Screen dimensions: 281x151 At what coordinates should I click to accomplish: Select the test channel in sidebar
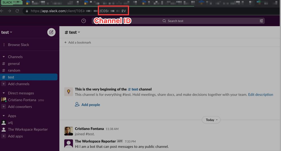click(29, 77)
